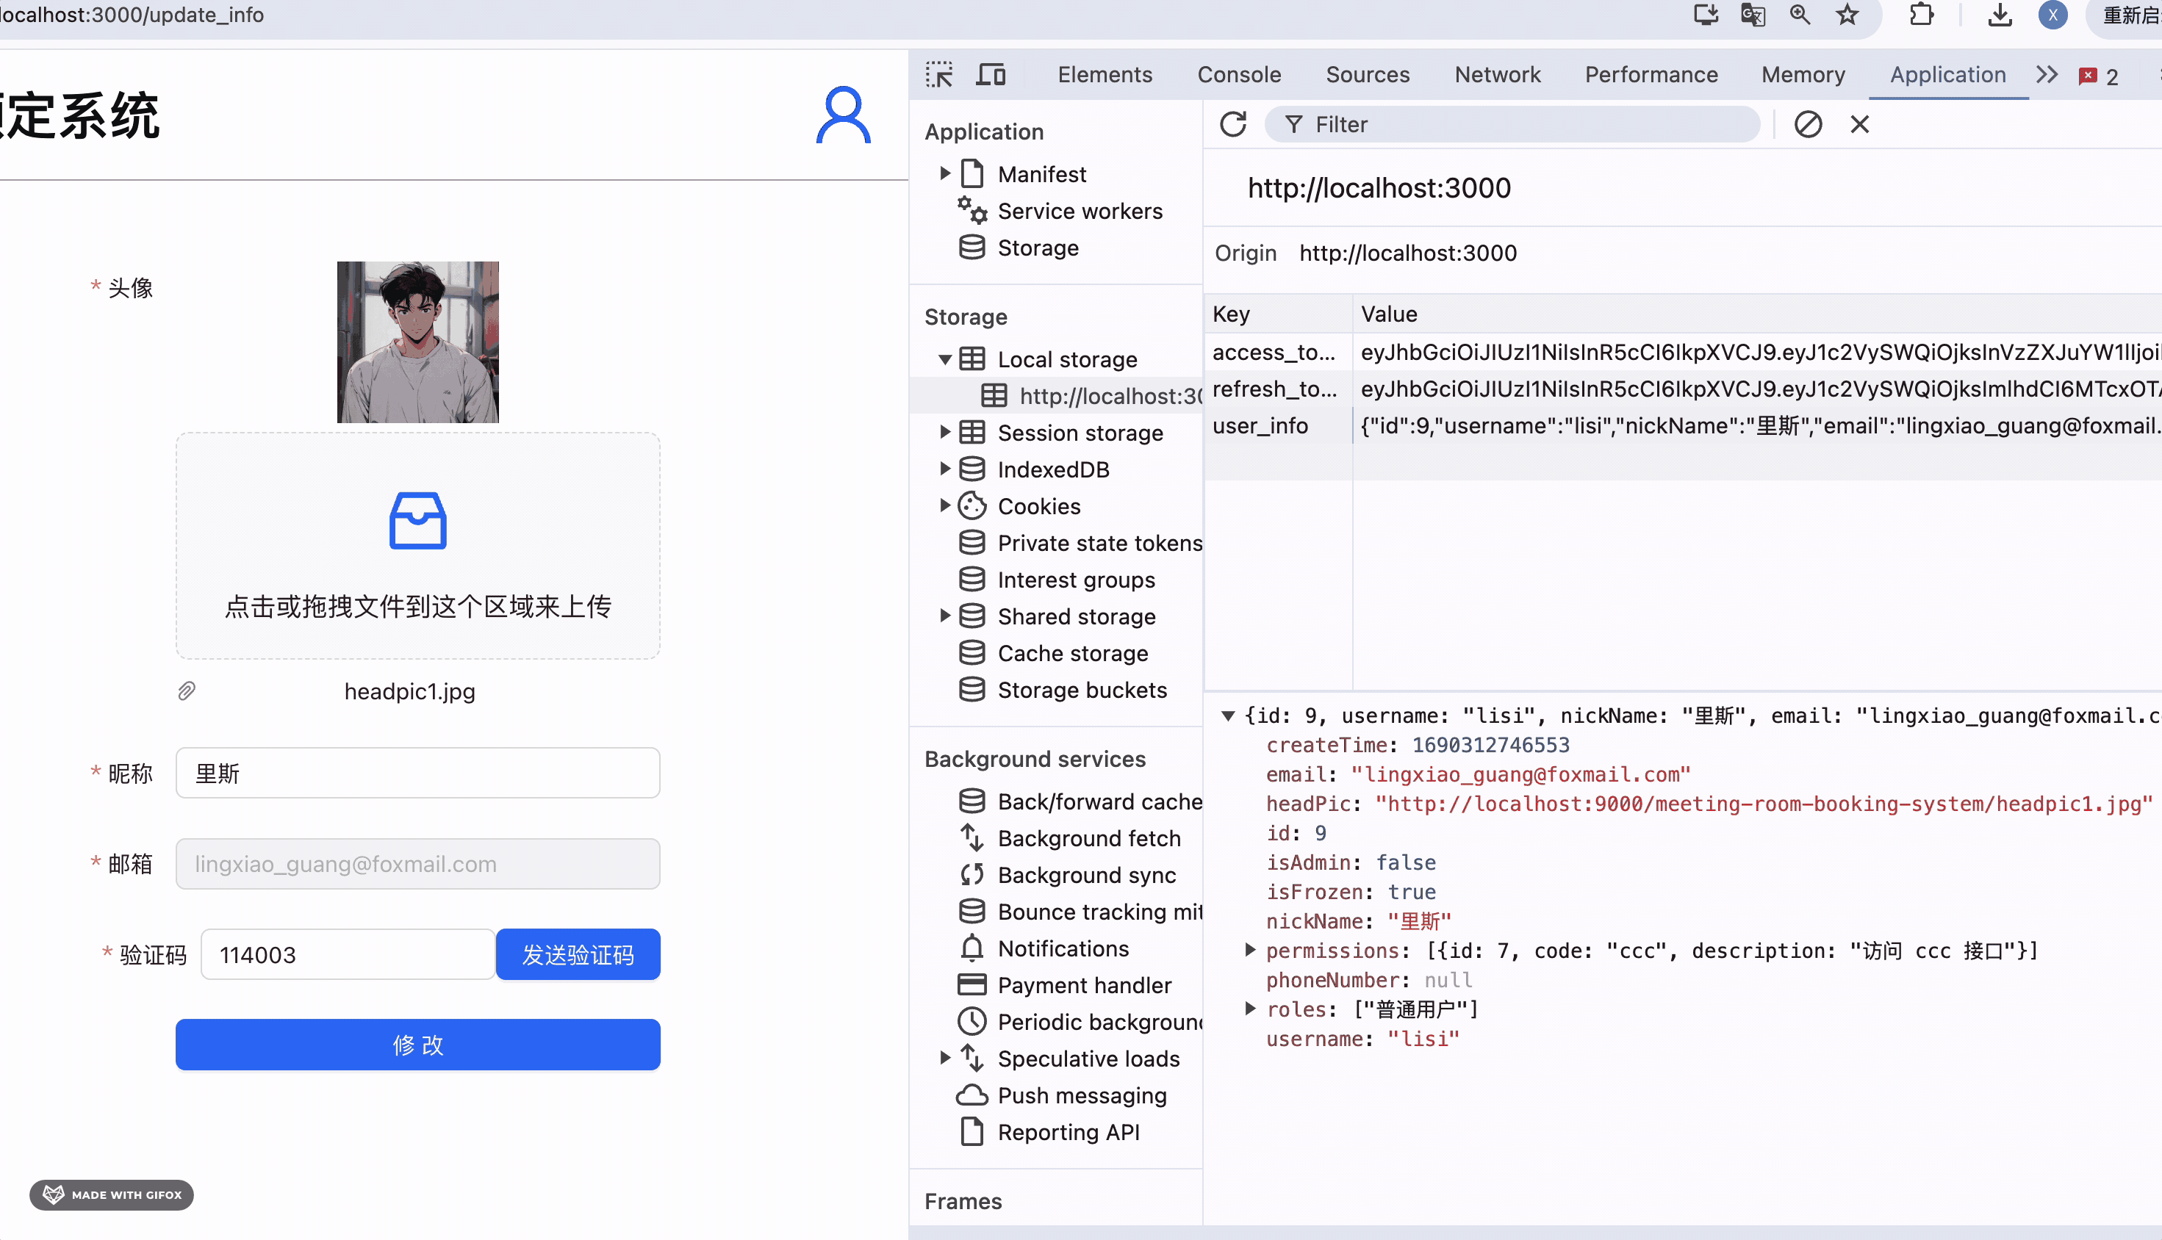
Task: Expand the permissions array in preview
Action: pyautogui.click(x=1250, y=950)
